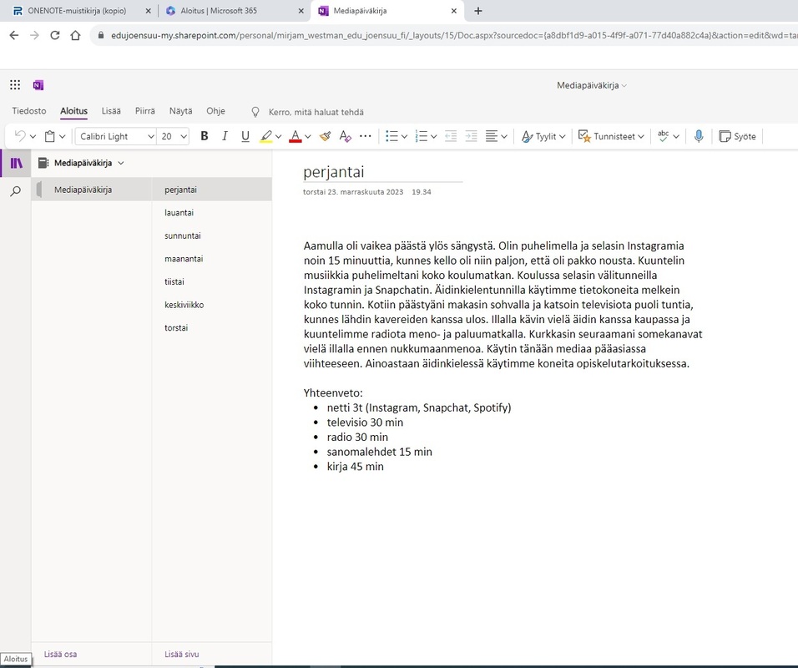The width and height of the screenshot is (798, 668).
Task: Apply bulleted list formatting
Action: (391, 136)
